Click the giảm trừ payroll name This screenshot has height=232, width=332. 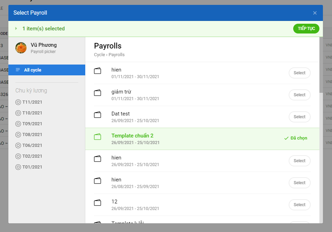[121, 92]
